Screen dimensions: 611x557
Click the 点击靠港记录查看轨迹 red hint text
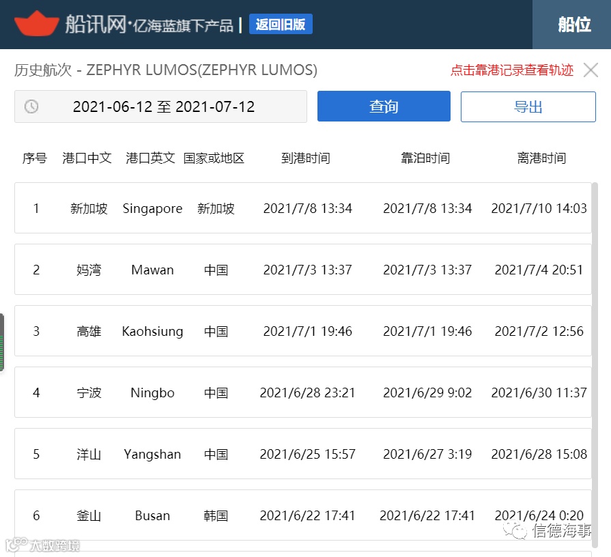tap(512, 70)
